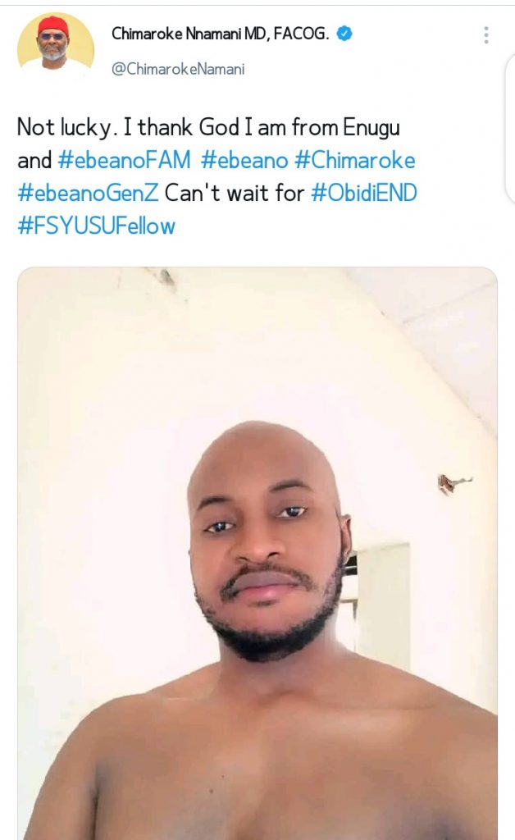
Task: Click the "Can't wait for" text
Action: (235, 192)
